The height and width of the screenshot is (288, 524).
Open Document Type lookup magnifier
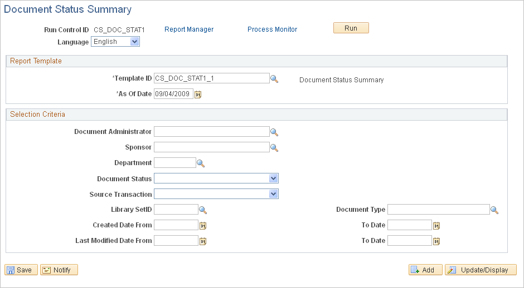click(494, 210)
